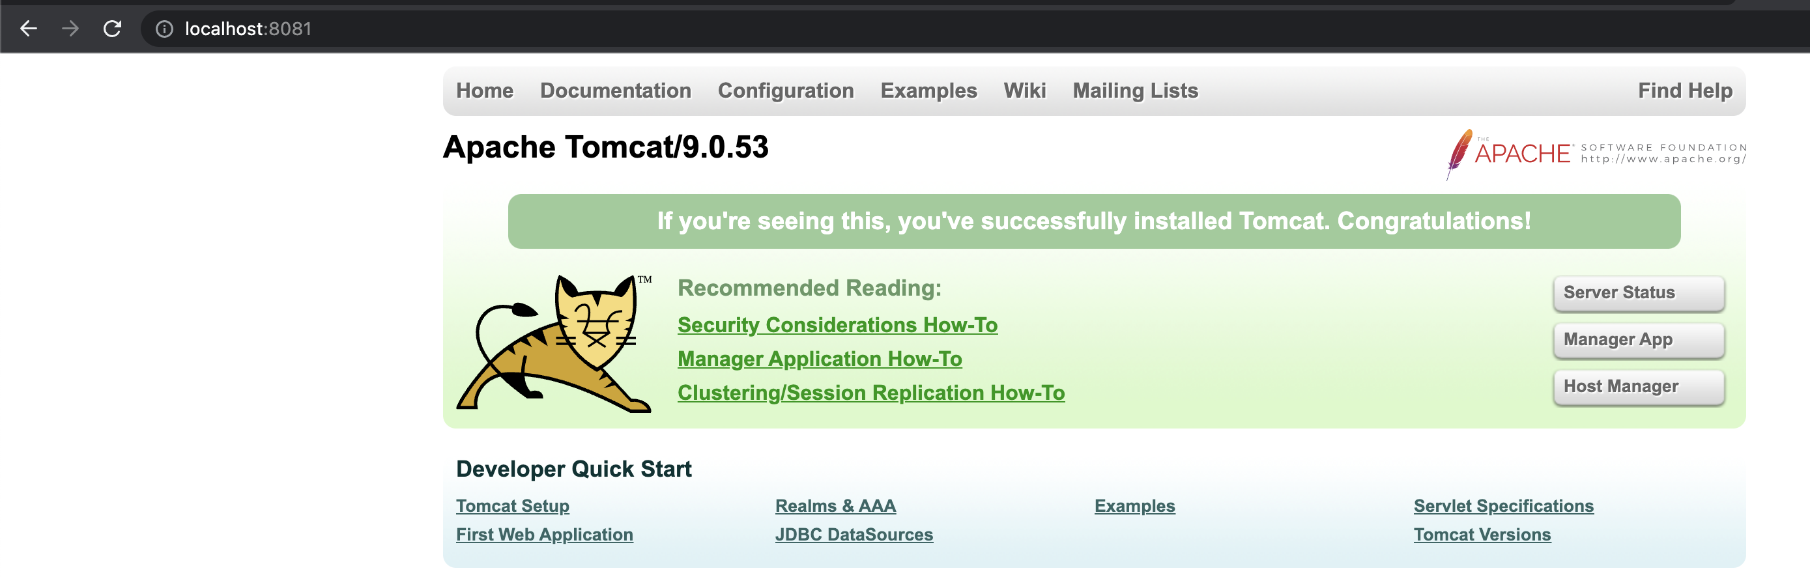Image resolution: width=1810 pixels, height=577 pixels.
Task: Open the Realms & AAA link
Action: 835,505
